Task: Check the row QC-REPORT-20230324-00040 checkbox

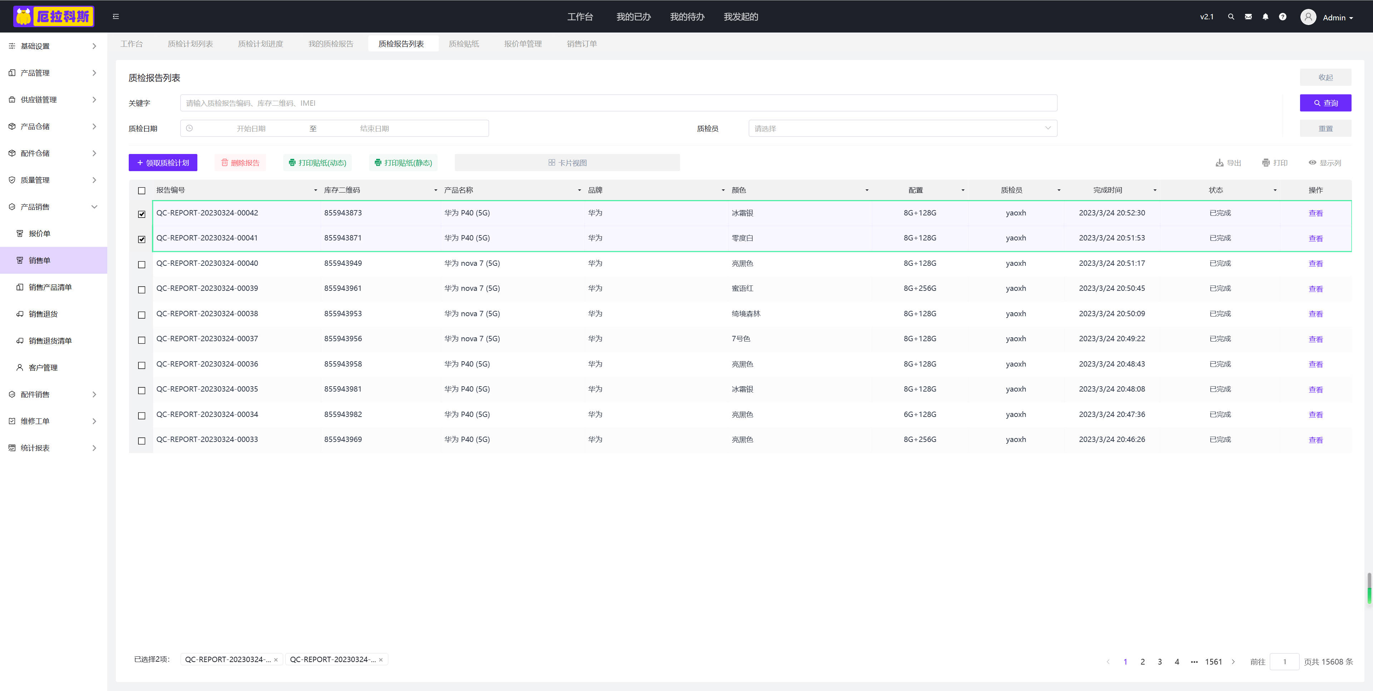Action: coord(142,264)
